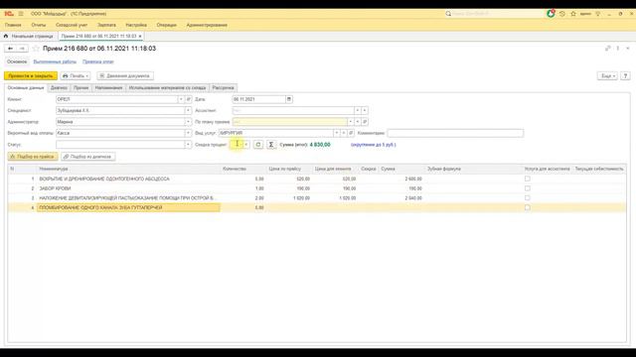
Task: Switch to the Начальная страница tab
Action: point(29,36)
